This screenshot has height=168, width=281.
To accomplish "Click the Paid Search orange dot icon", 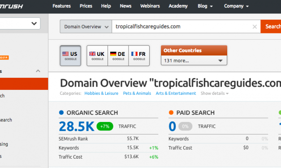I will click(x=171, y=113).
